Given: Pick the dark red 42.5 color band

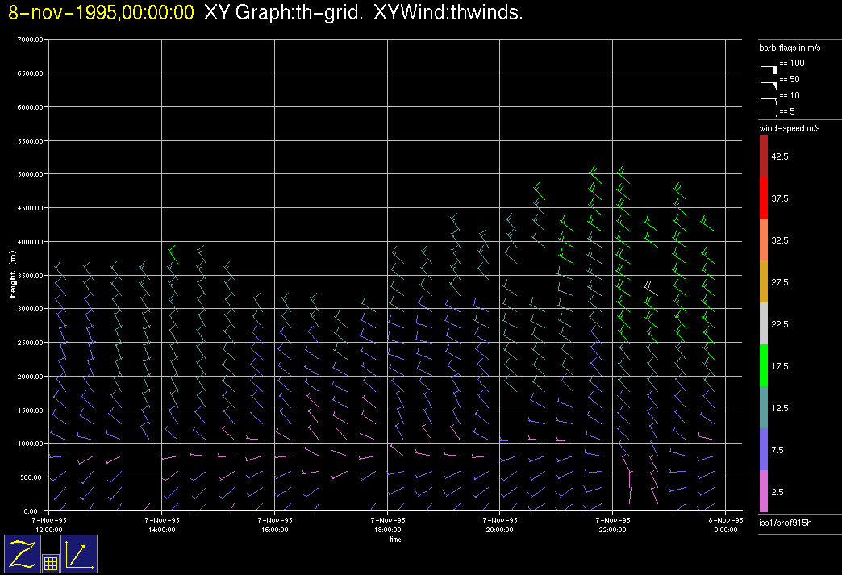Looking at the screenshot, I should 764,156.
